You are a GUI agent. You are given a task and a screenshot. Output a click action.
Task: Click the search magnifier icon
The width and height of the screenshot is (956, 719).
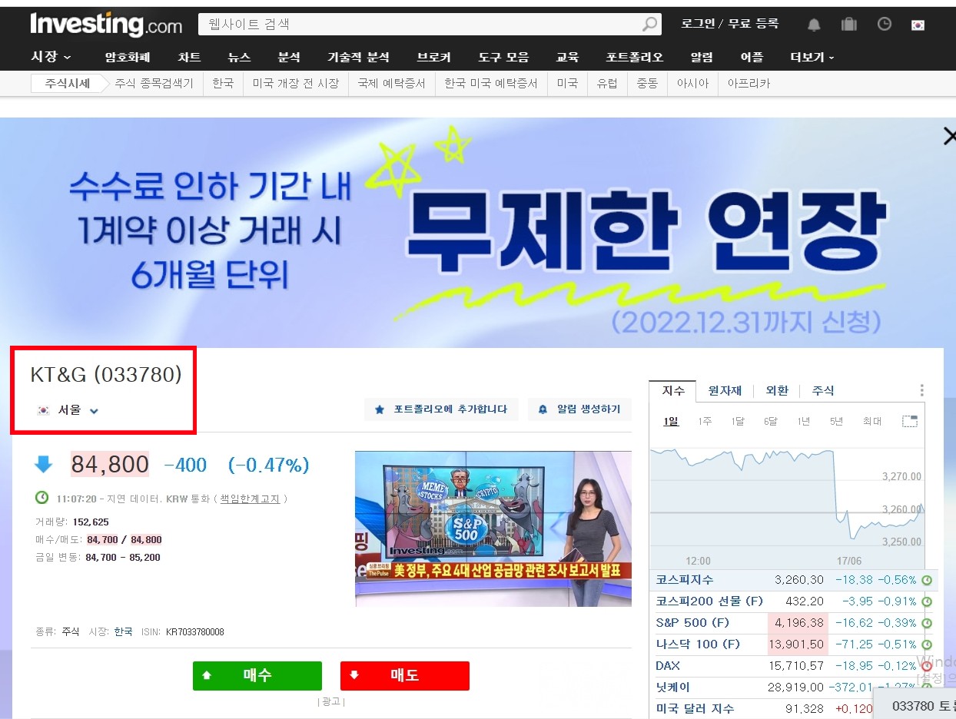pos(650,25)
